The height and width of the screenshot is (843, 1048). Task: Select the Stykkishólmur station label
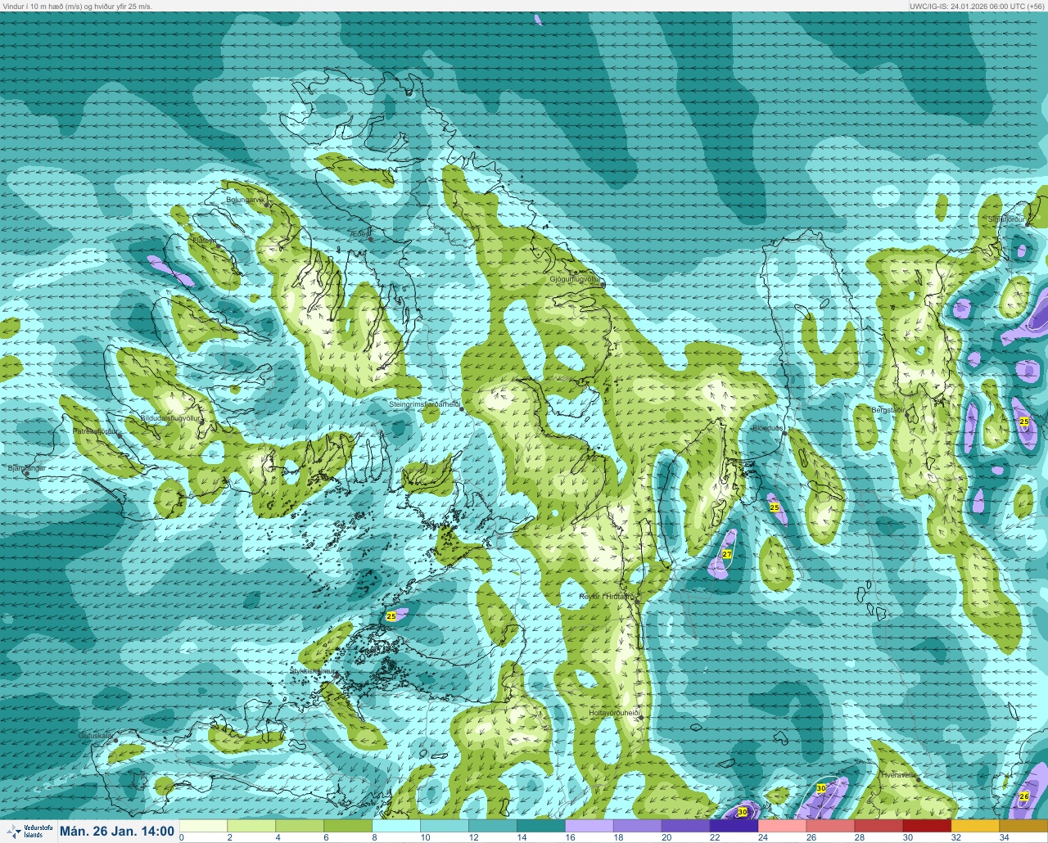pyautogui.click(x=313, y=671)
